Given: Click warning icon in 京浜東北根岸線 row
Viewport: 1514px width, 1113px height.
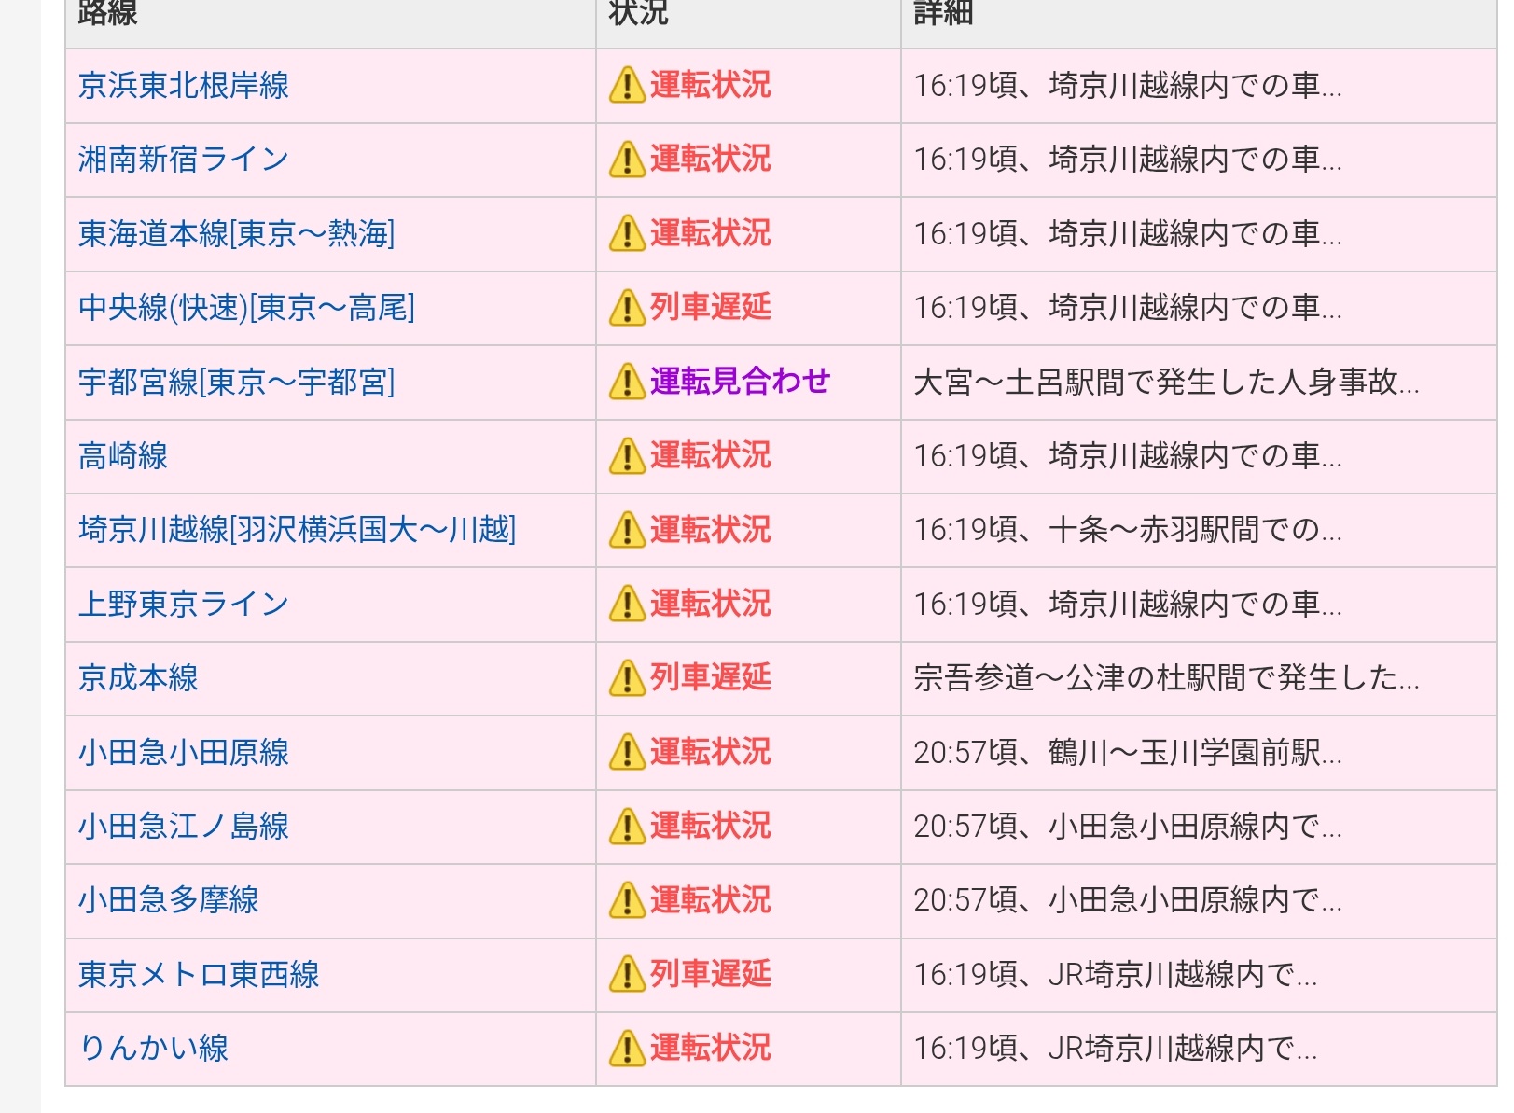Looking at the screenshot, I should [x=627, y=86].
